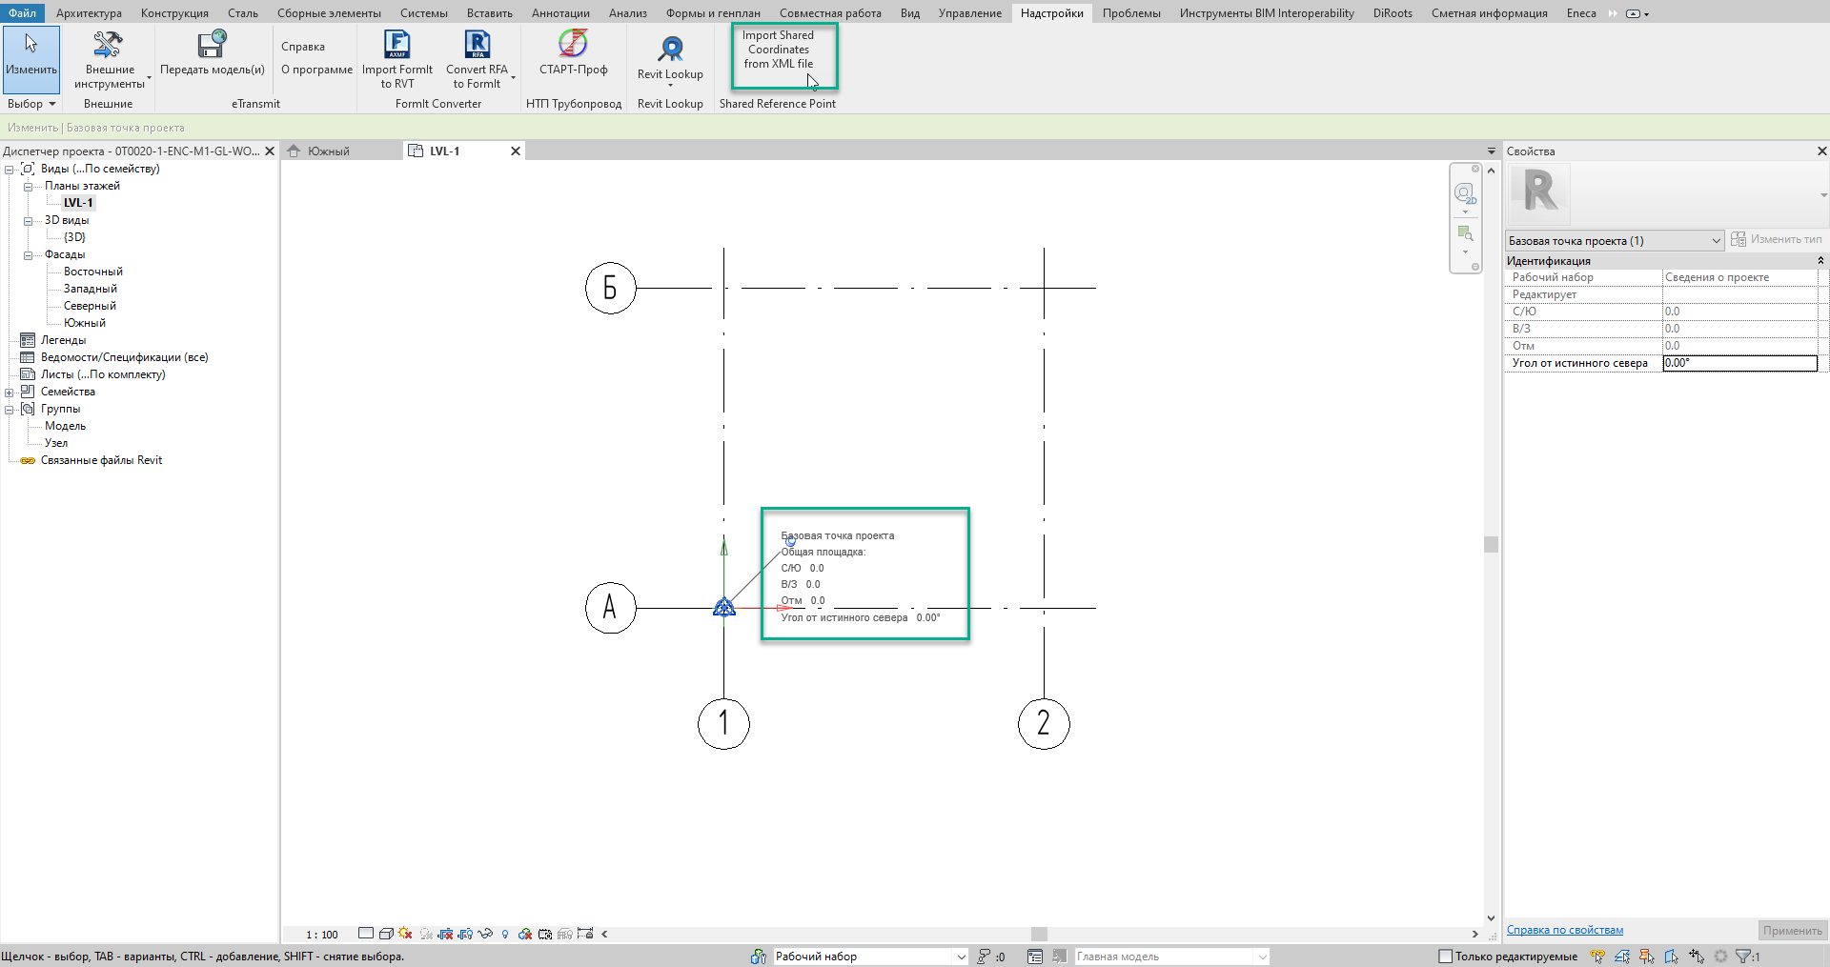The width and height of the screenshot is (1830, 967).
Task: Click Import Shared Coordinates from XML file
Action: 778,50
